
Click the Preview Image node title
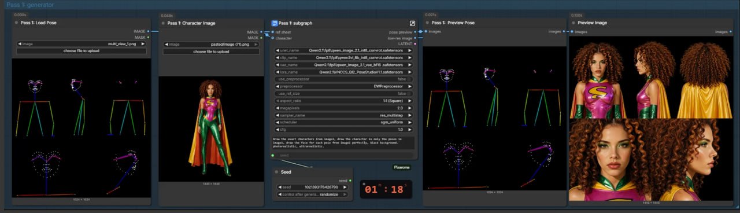593,23
